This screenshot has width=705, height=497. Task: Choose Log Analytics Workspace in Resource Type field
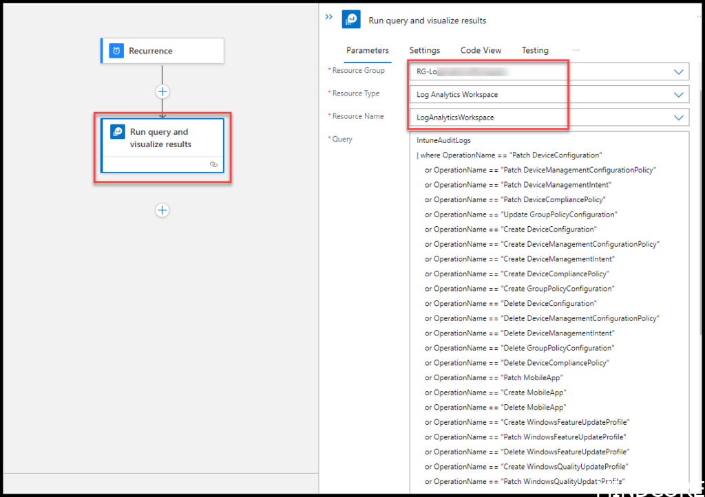coord(457,94)
